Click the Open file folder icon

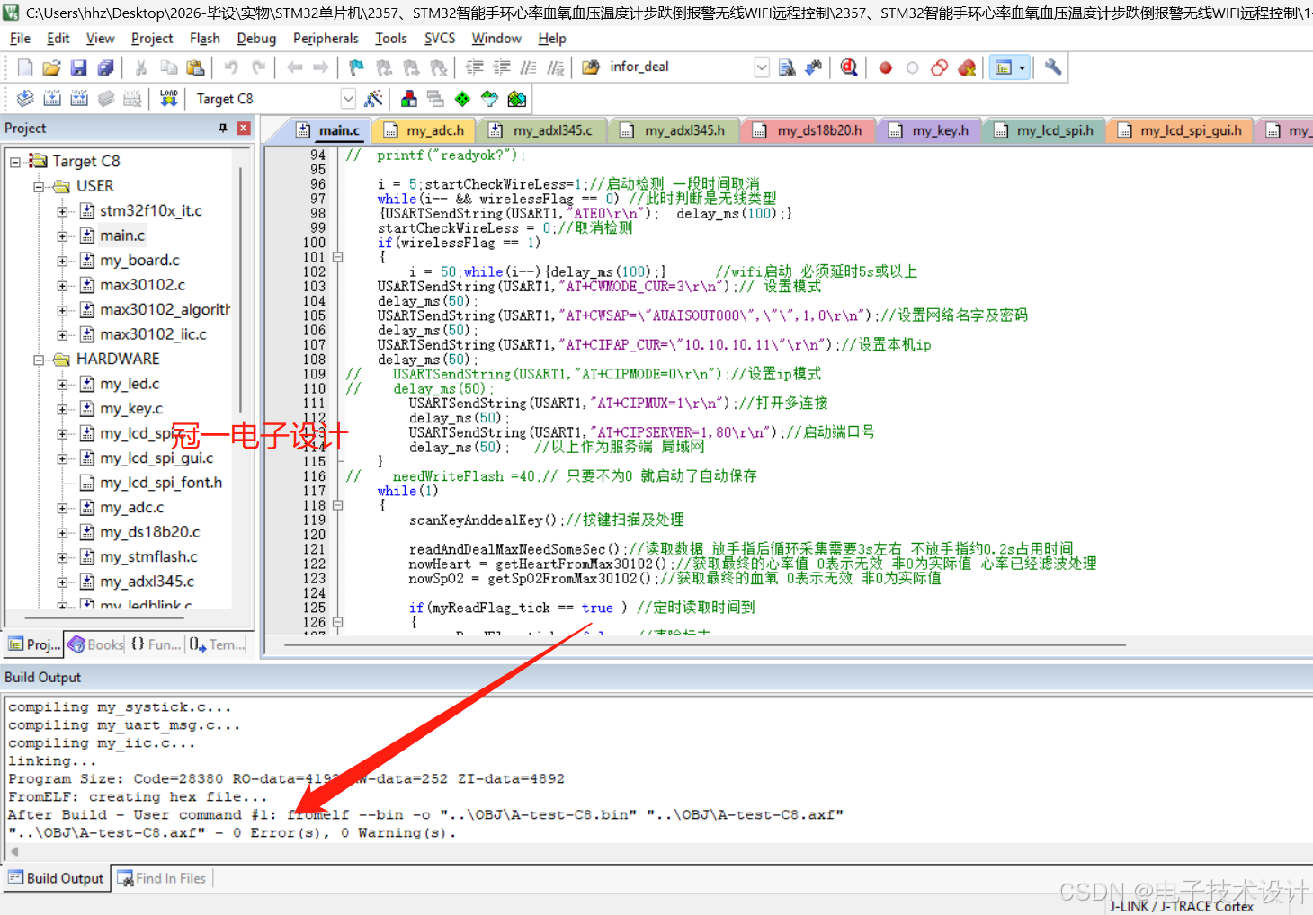pos(52,67)
